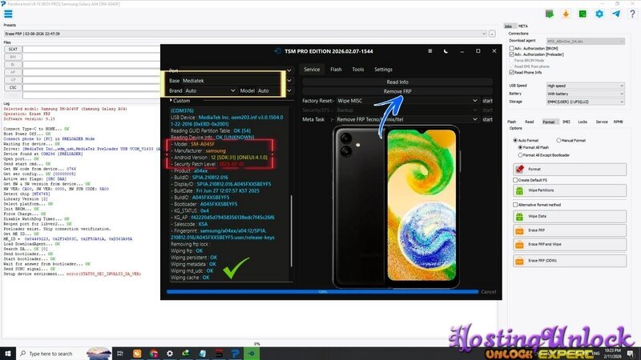Click the Remove FRP button
641x360 pixels.
pos(397,91)
